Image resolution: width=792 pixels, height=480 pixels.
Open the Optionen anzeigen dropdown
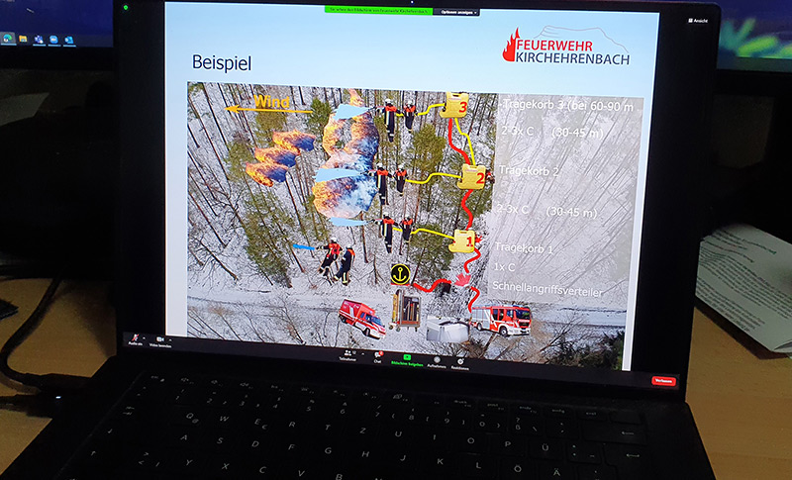pos(456,12)
